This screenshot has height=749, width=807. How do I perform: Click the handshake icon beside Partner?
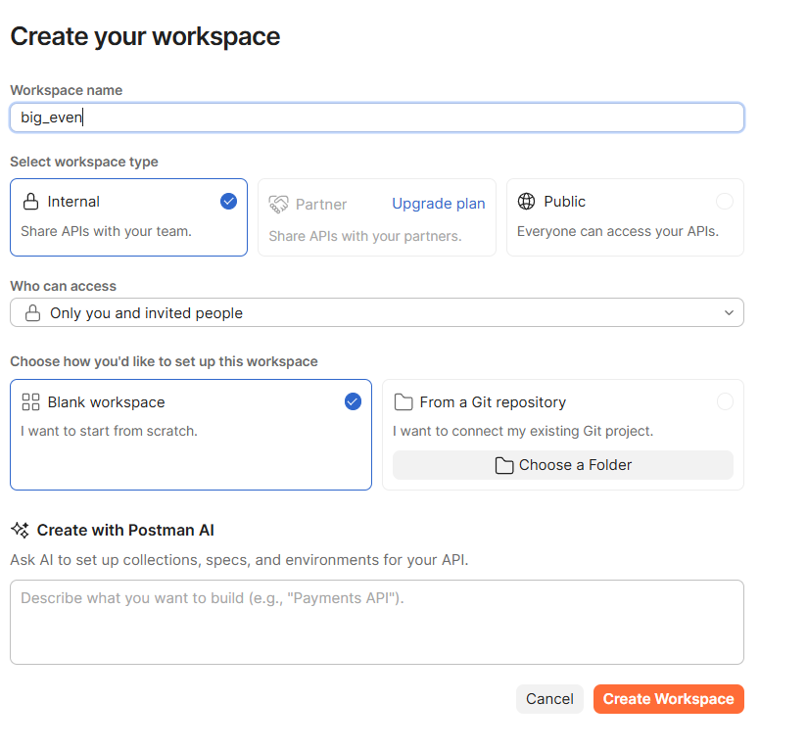point(278,205)
